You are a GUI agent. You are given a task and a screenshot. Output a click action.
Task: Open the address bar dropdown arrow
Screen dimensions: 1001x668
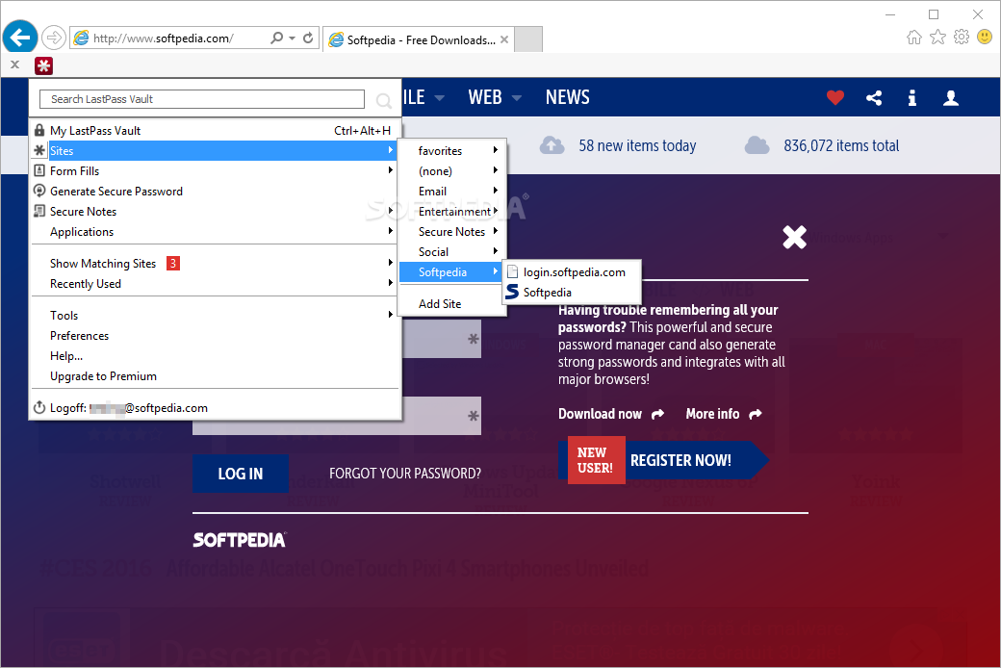click(292, 38)
